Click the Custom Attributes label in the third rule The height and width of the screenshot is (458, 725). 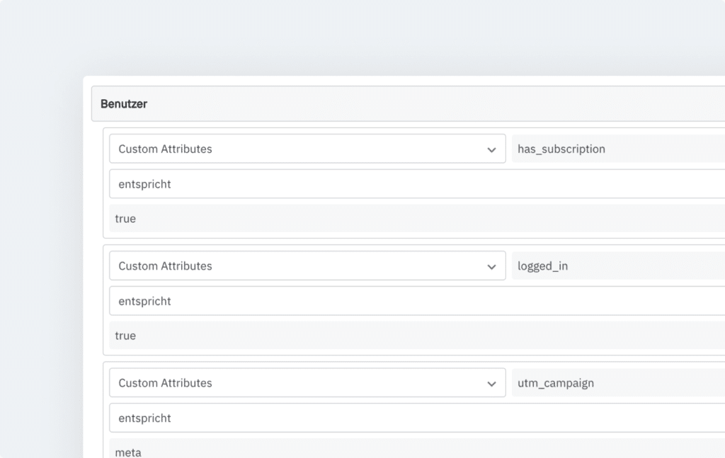click(165, 383)
